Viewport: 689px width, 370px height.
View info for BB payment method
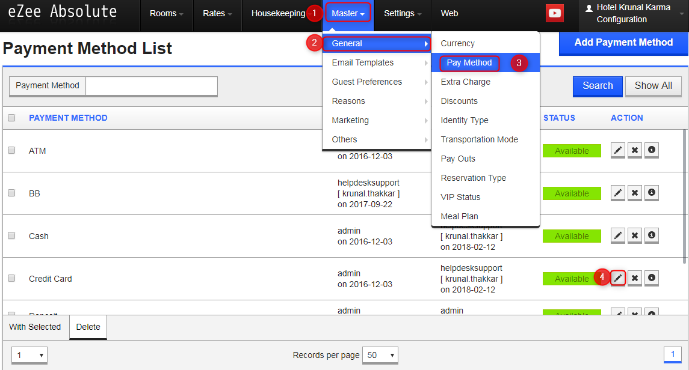pyautogui.click(x=652, y=193)
